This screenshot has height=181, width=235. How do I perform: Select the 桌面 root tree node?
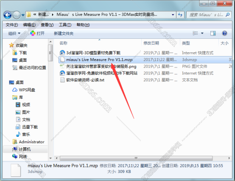[x=20, y=82]
